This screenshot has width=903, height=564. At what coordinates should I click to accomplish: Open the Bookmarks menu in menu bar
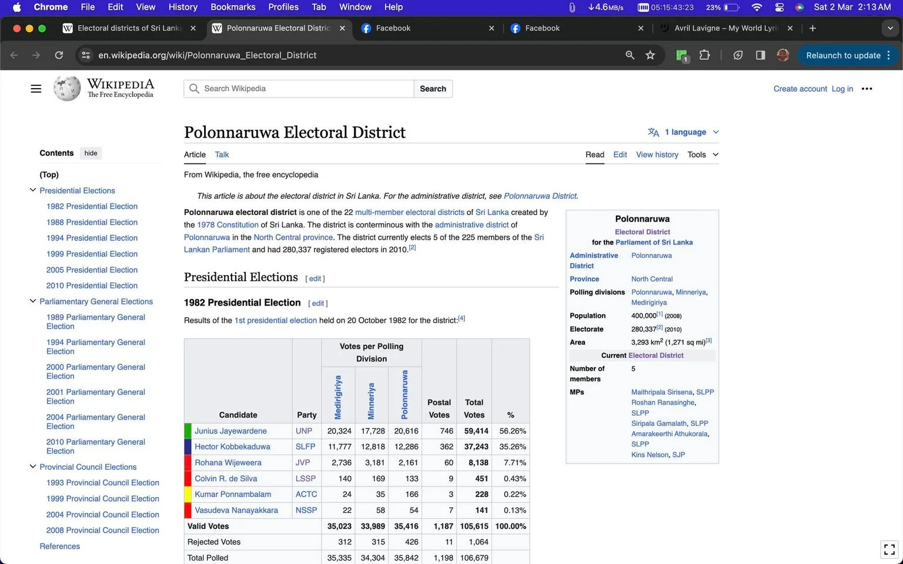[x=233, y=7]
